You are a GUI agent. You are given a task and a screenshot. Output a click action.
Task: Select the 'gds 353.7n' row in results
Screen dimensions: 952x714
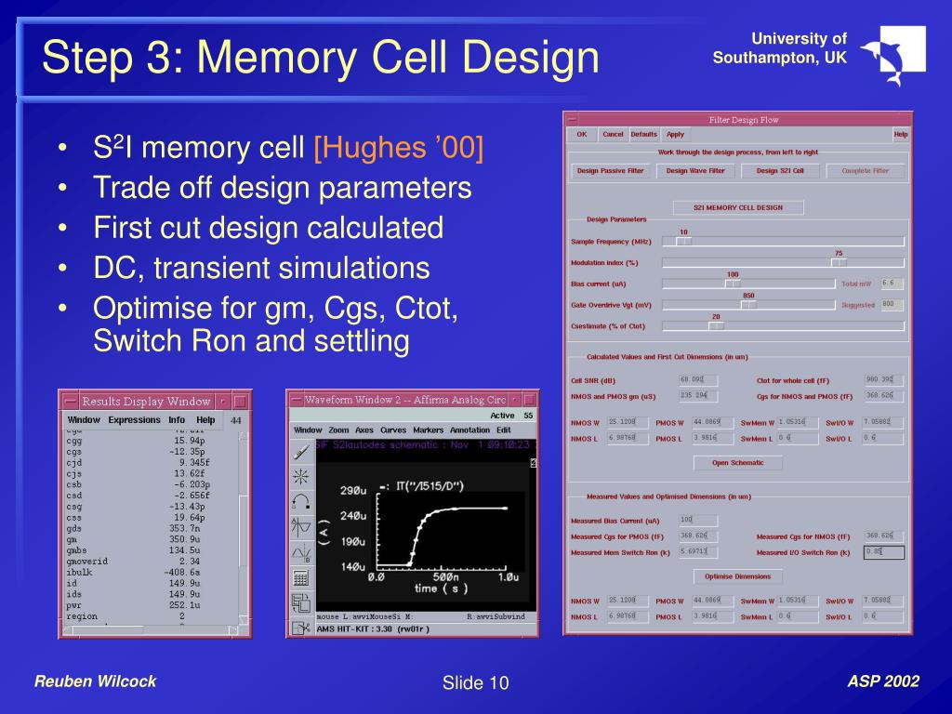(x=134, y=528)
